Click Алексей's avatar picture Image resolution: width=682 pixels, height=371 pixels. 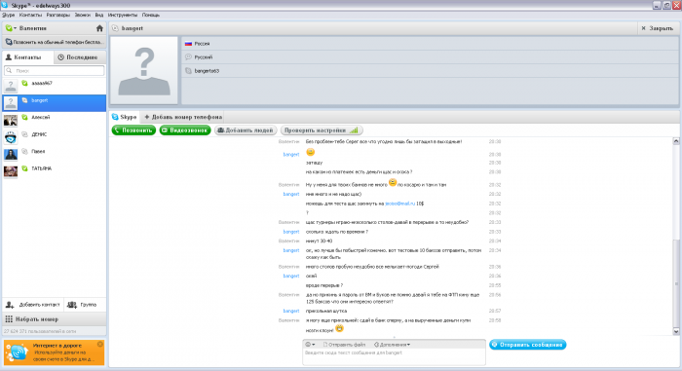(11, 120)
